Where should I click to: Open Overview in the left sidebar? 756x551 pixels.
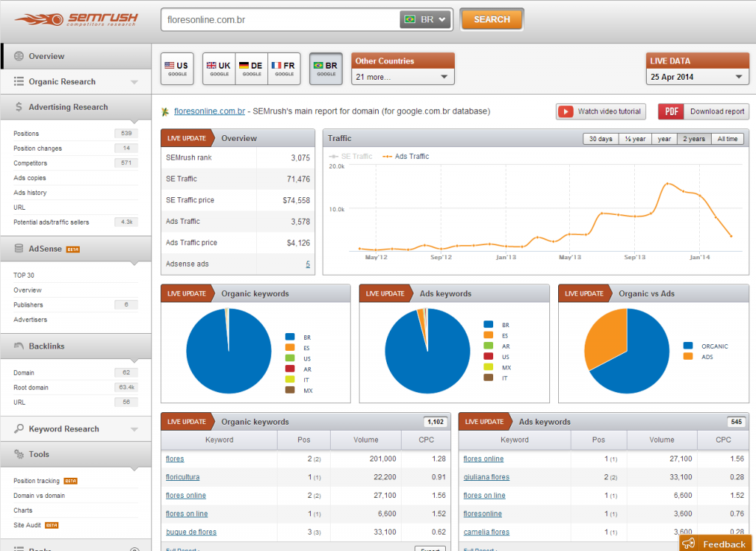[47, 56]
